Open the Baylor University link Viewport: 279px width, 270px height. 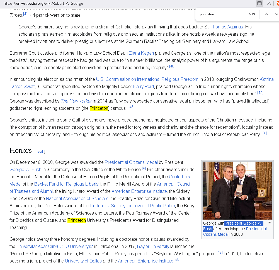coord(153,246)
